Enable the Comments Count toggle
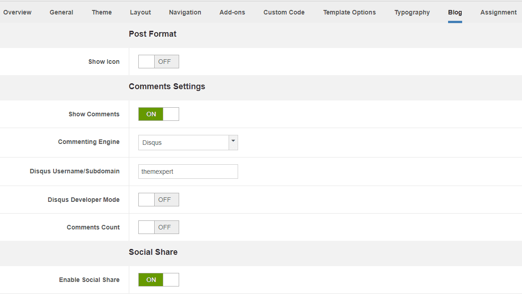Image resolution: width=522 pixels, height=296 pixels. point(158,227)
